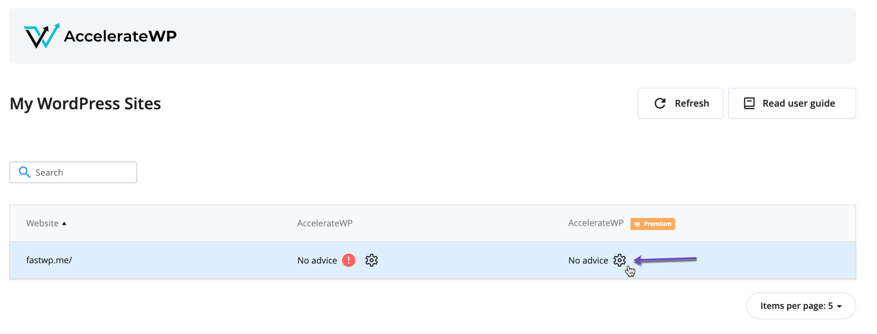877x334 pixels.
Task: Open the fastwp.me website link
Action: pos(48,260)
